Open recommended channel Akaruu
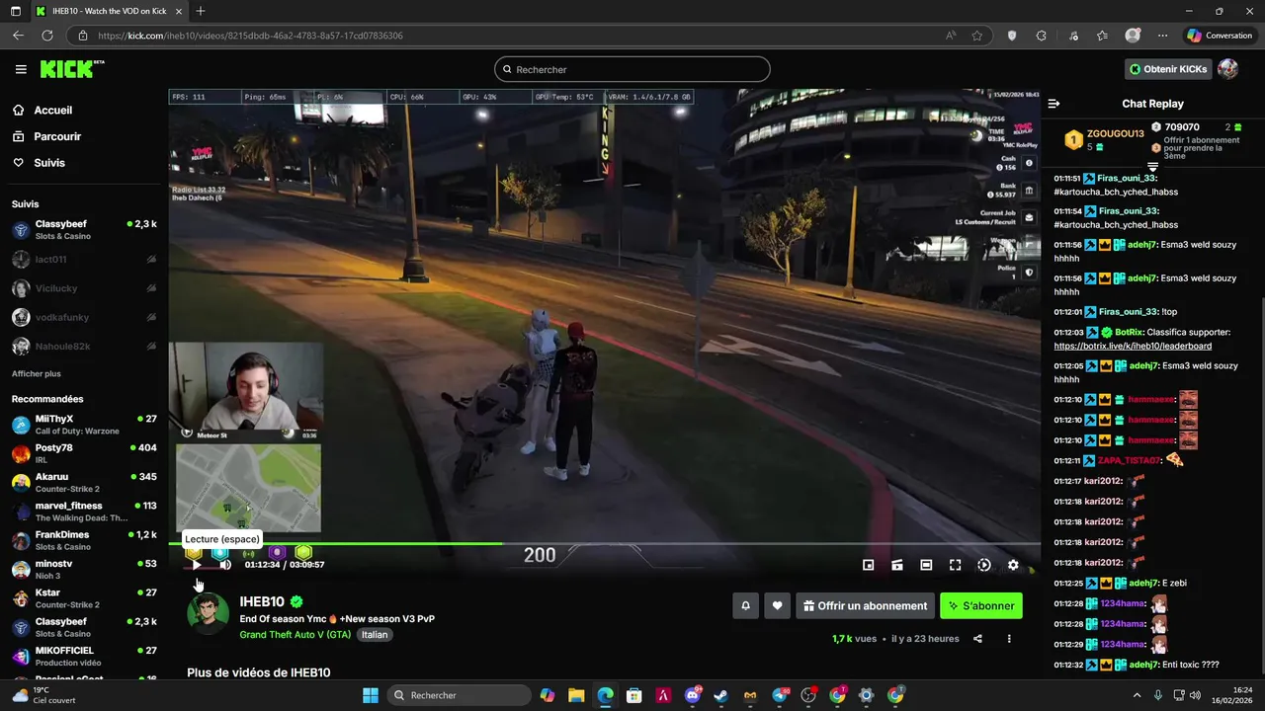1265x711 pixels. tap(84, 483)
